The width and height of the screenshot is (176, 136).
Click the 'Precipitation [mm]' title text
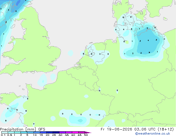point(18,129)
